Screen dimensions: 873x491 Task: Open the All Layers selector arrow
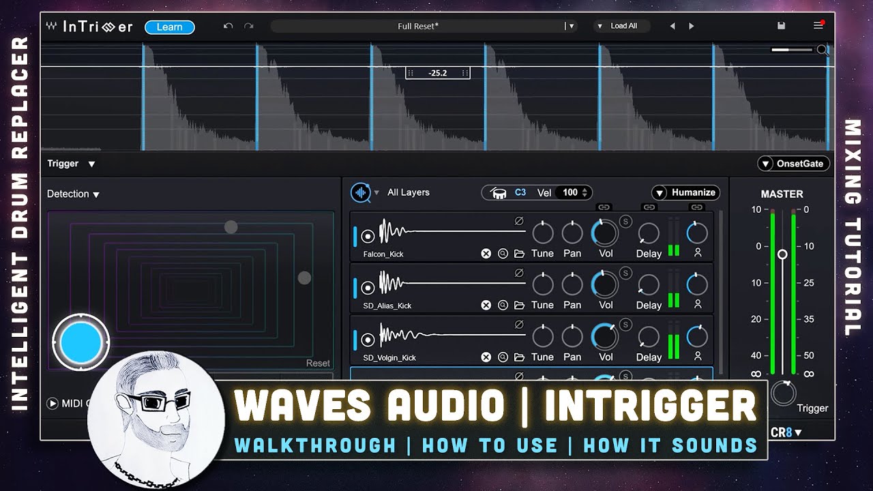pyautogui.click(x=376, y=193)
